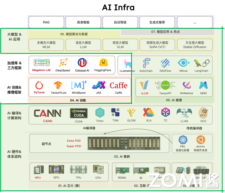
Task: Click the 语言大模型 LLM box
Action: click(x=83, y=45)
